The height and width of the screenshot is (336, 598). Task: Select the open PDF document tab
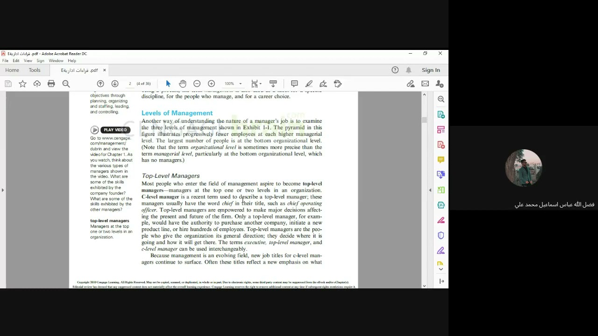click(79, 70)
